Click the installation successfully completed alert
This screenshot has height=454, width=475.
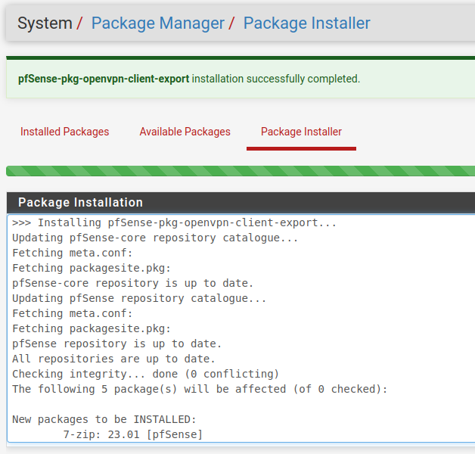[x=276, y=79]
